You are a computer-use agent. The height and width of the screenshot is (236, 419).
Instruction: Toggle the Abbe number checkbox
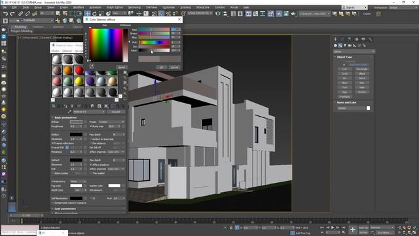click(x=52, y=173)
